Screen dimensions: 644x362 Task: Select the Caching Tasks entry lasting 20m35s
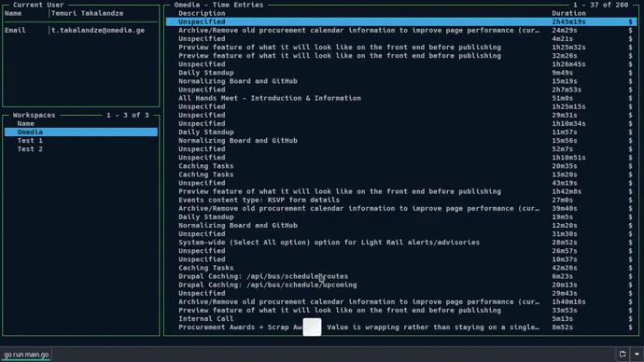tap(401, 166)
